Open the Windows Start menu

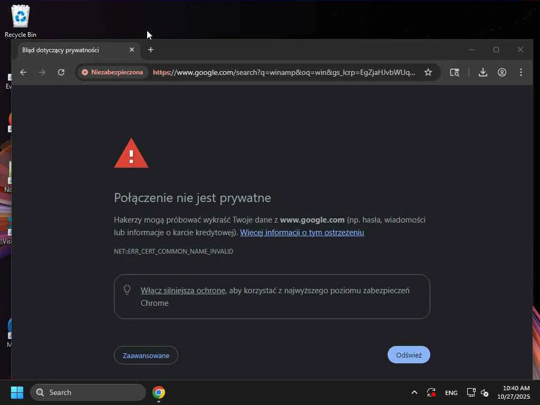click(17, 392)
